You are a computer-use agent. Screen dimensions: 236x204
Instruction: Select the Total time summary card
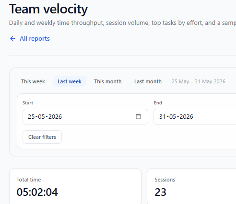point(75,186)
